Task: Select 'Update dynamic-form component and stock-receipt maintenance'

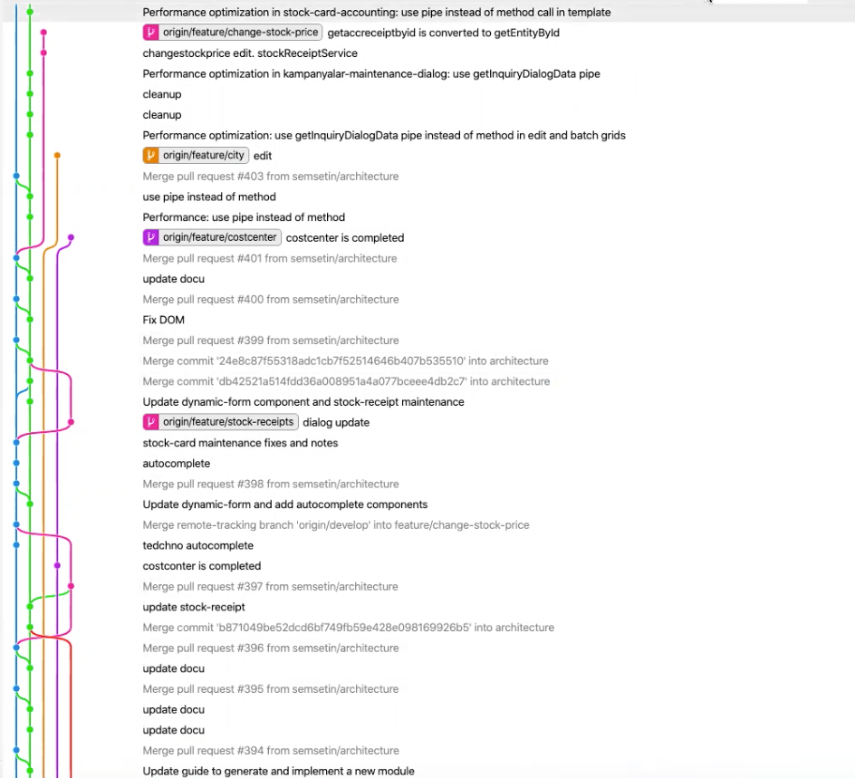Action: [x=303, y=402]
